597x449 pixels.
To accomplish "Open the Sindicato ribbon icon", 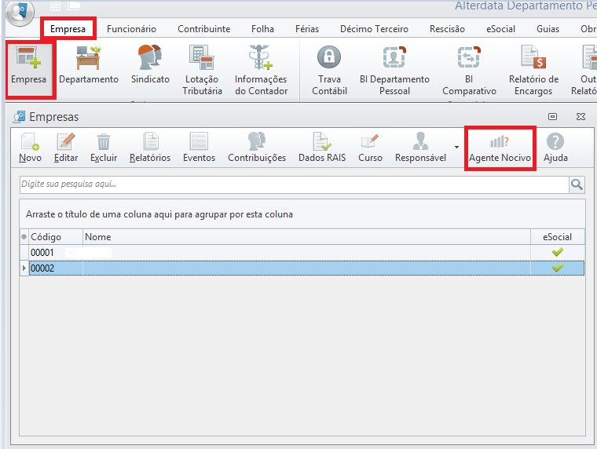I will click(x=150, y=64).
